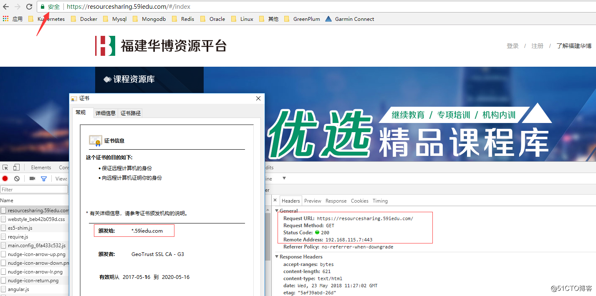This screenshot has width=596, height=296.
Task: Click the browser address bar URL
Action: (x=129, y=7)
